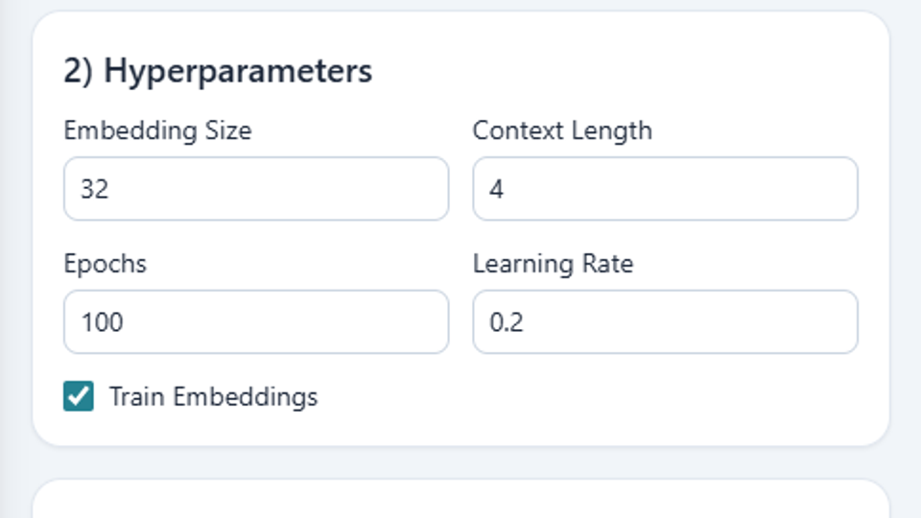921x518 pixels.
Task: Uncheck the teal checkmark box
Action: 79,396
